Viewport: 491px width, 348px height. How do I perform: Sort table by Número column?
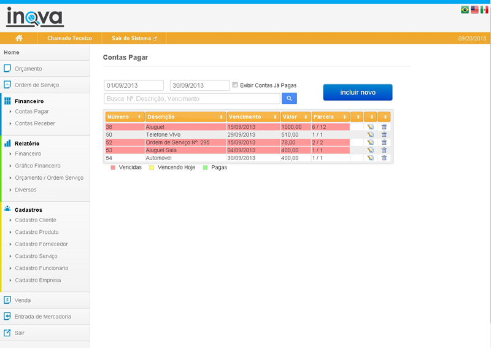(x=125, y=117)
